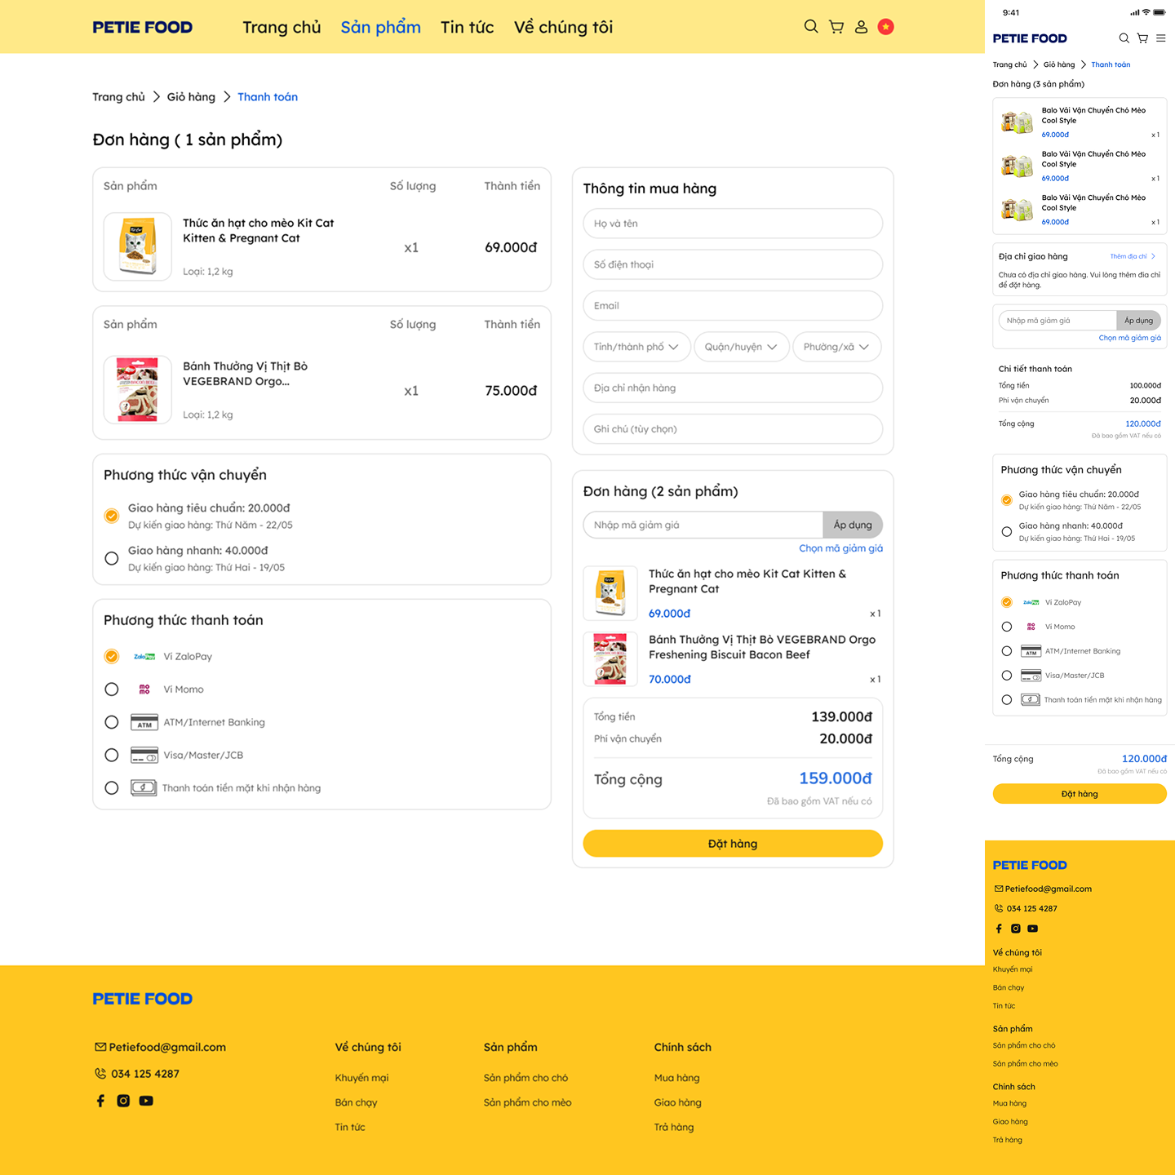
Task: Open Sản phẩm cho mèo in desktop footer
Action: coord(527,1102)
